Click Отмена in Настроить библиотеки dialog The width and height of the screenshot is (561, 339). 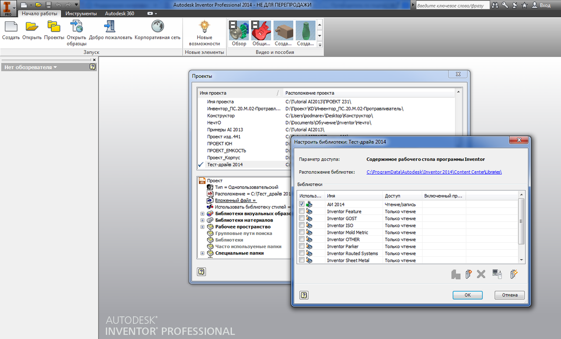click(x=510, y=295)
